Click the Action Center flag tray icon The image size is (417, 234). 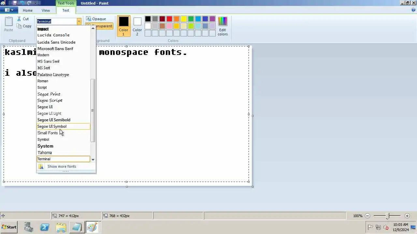coord(370,227)
